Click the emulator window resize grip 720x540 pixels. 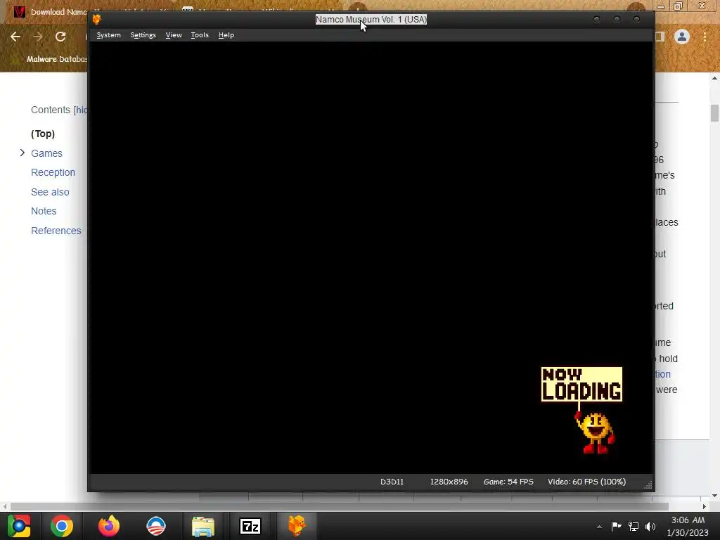point(648,485)
